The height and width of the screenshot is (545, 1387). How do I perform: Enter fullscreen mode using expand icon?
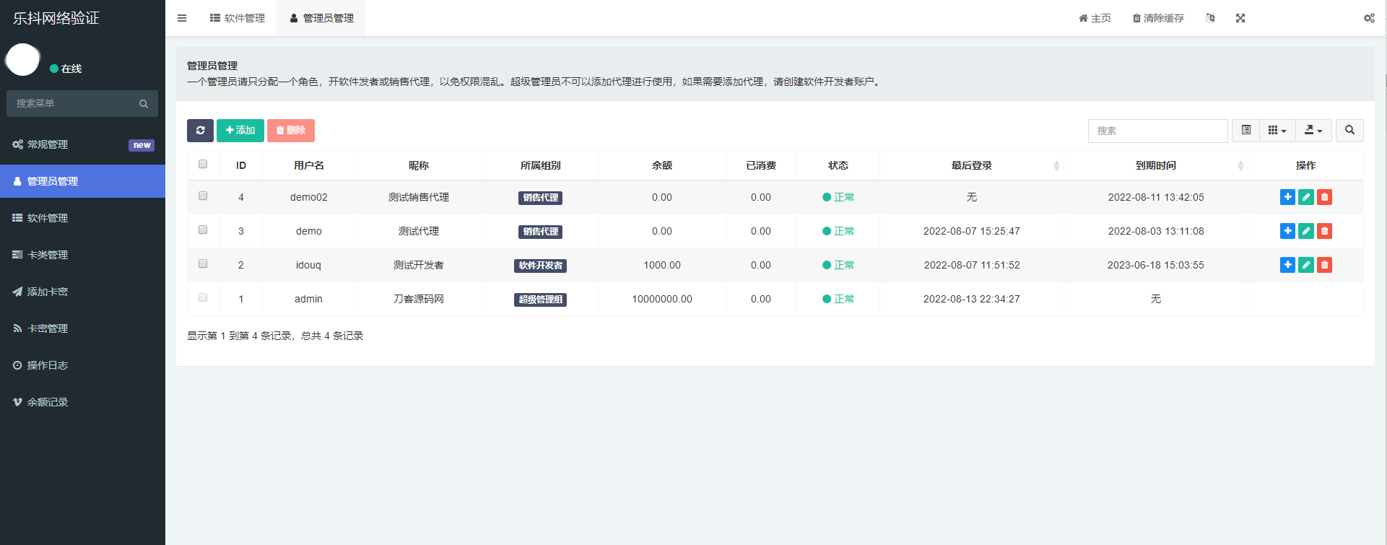coord(1240,18)
